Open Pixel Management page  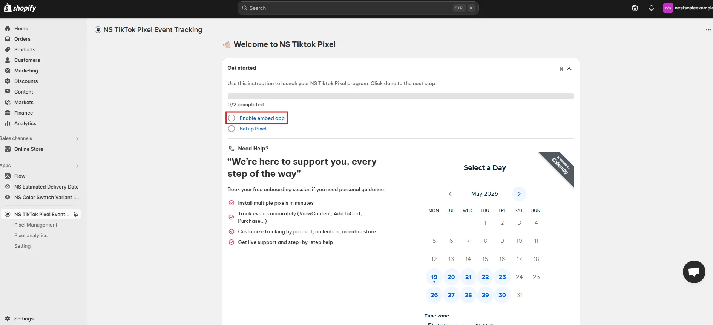click(x=36, y=225)
